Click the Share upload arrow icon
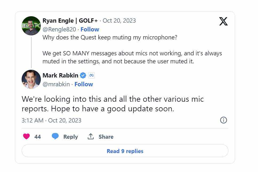258x172 pixels. point(91,137)
